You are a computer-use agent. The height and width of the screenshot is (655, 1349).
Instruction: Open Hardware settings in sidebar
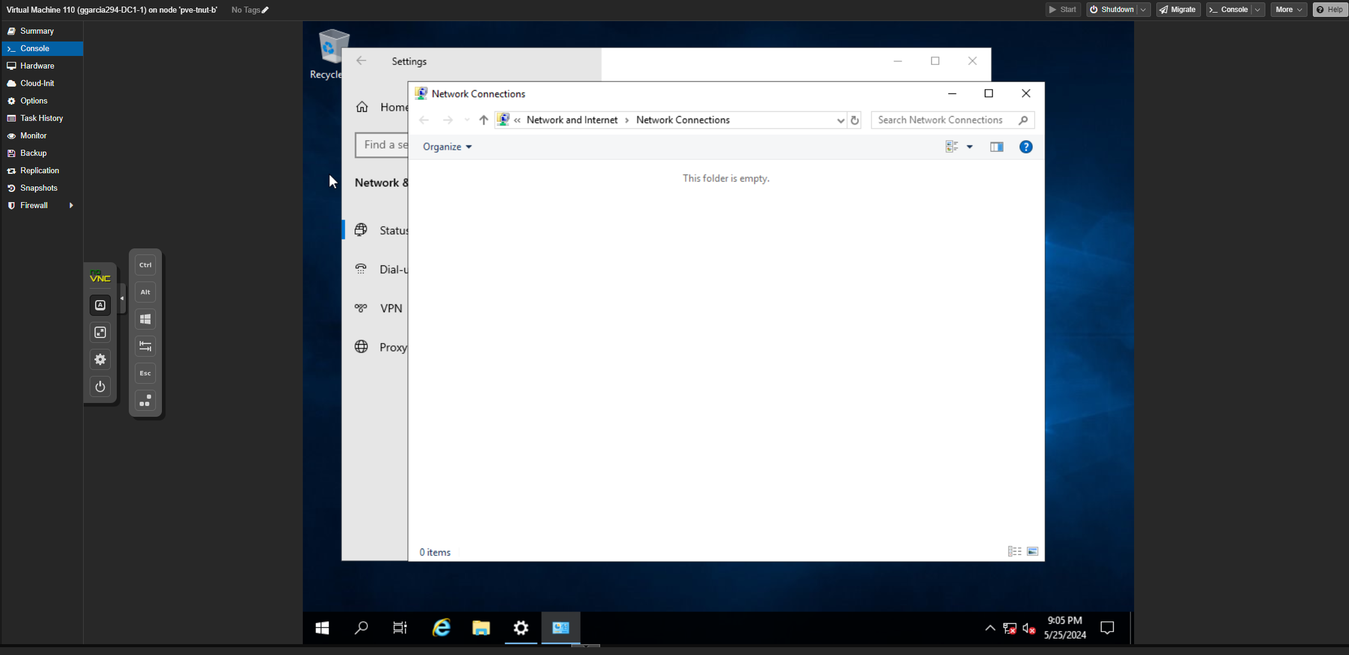click(37, 66)
